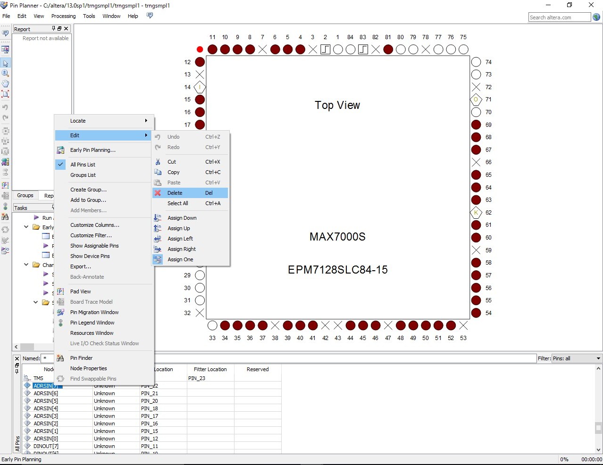The image size is (603, 465).
Task: Click the speech-bubble icon in the menu bar
Action: 150,16
